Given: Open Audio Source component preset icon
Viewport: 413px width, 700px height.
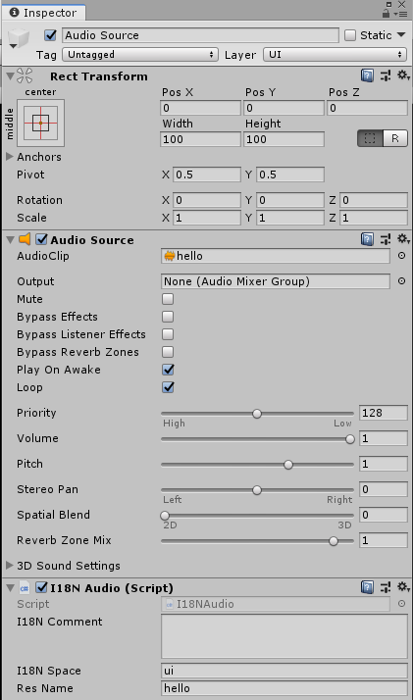Looking at the screenshot, I should (x=386, y=240).
